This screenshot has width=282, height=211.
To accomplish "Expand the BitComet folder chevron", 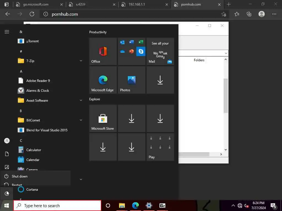I will click(81, 120).
